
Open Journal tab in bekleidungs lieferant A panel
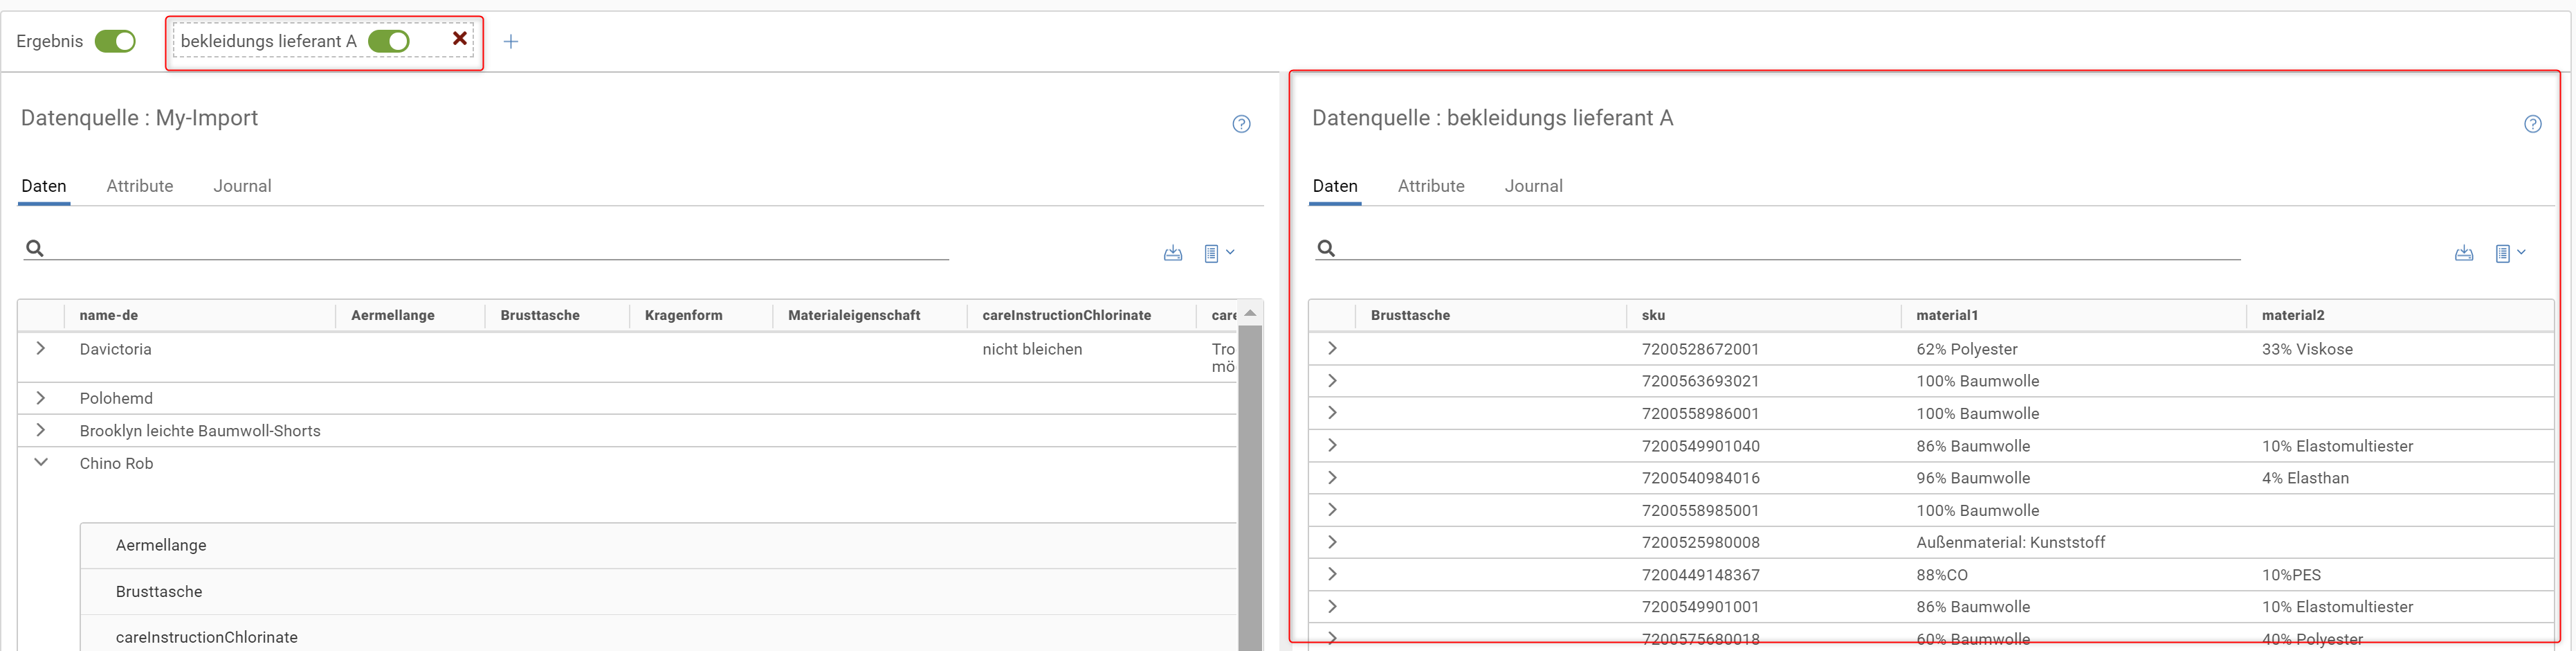(1533, 186)
